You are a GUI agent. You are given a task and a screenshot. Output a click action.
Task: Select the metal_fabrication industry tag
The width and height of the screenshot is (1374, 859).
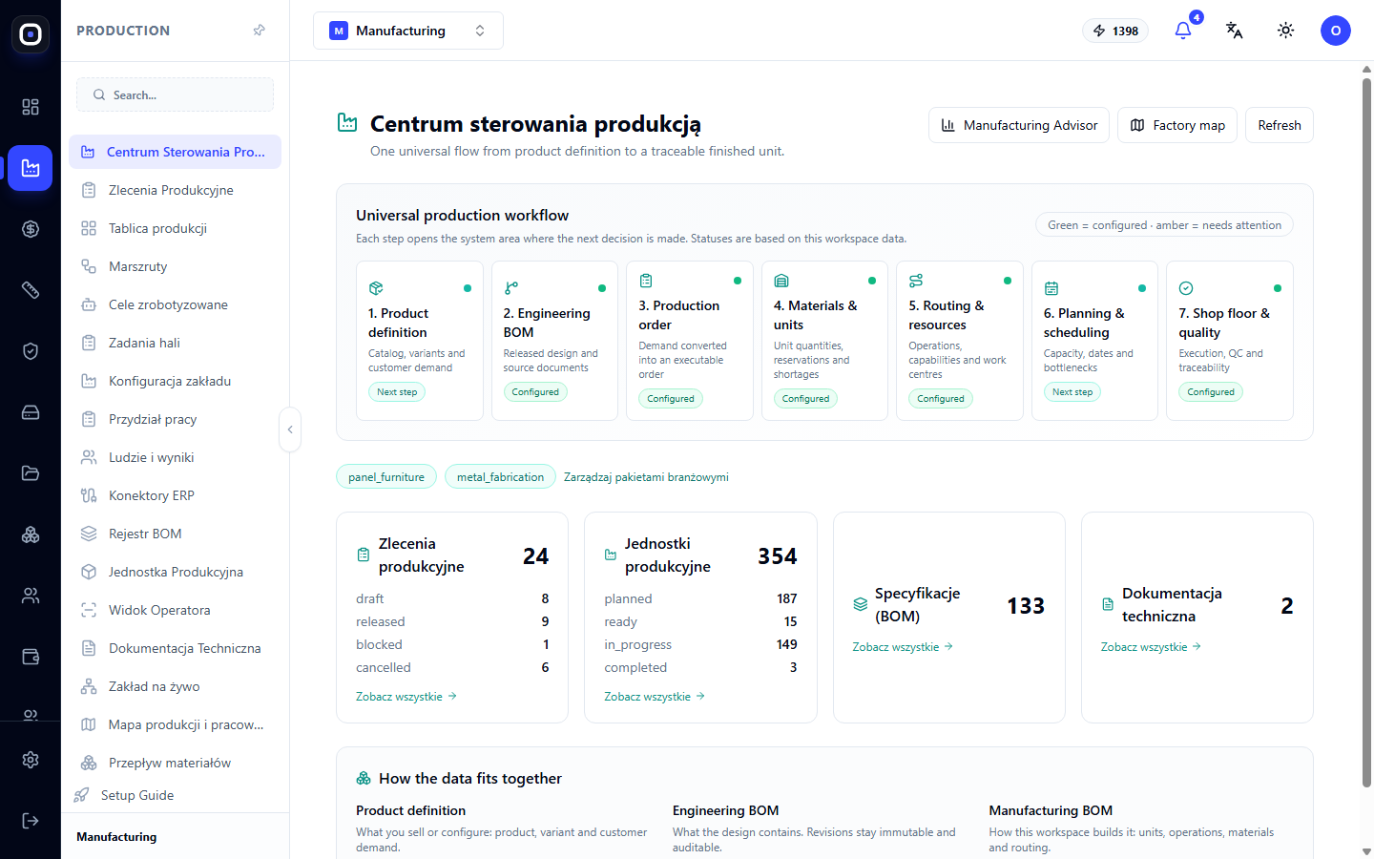point(500,476)
